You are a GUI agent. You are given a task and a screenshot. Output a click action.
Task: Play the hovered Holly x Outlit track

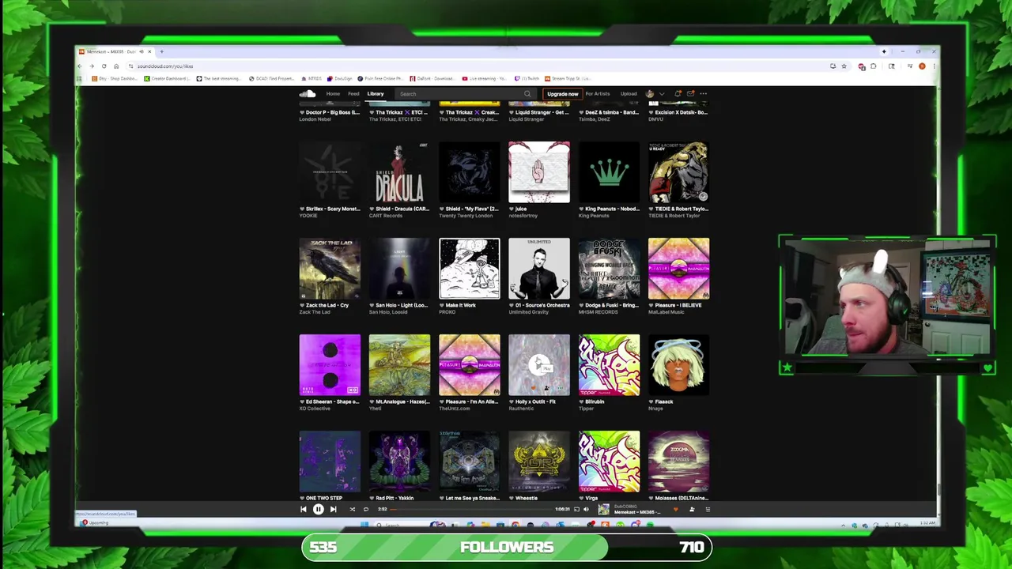539,364
